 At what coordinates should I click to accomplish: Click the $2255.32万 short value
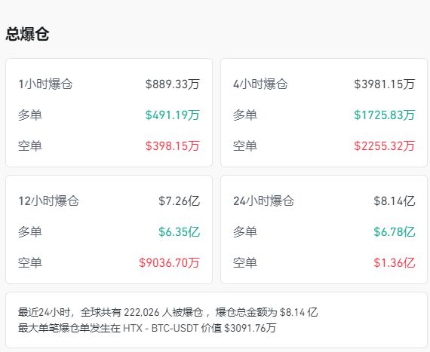click(x=385, y=145)
